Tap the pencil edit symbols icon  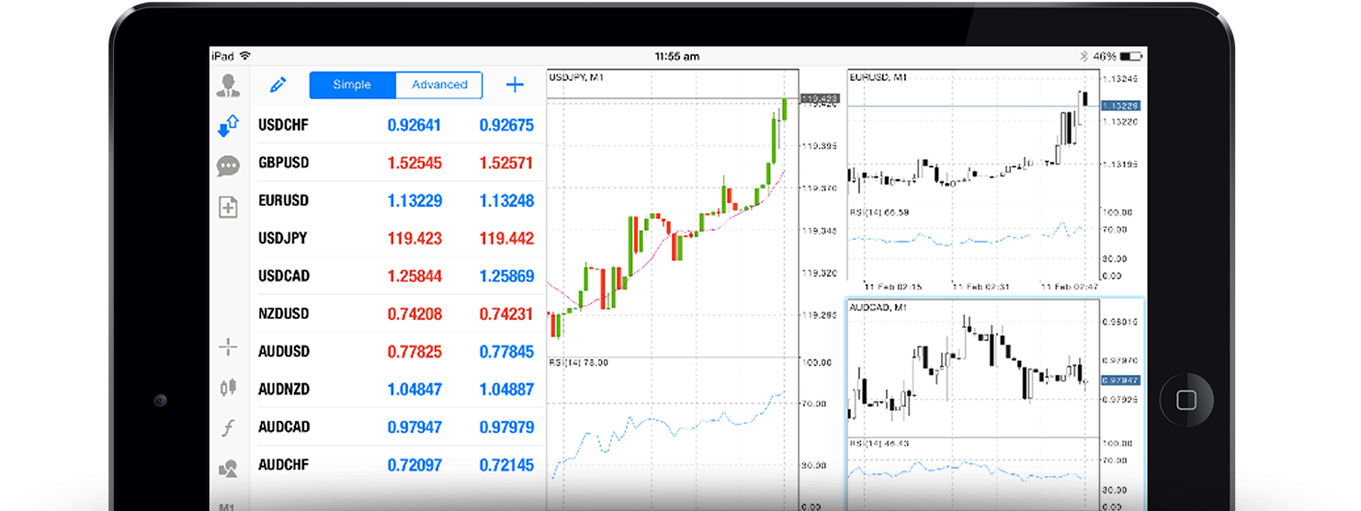(x=278, y=85)
